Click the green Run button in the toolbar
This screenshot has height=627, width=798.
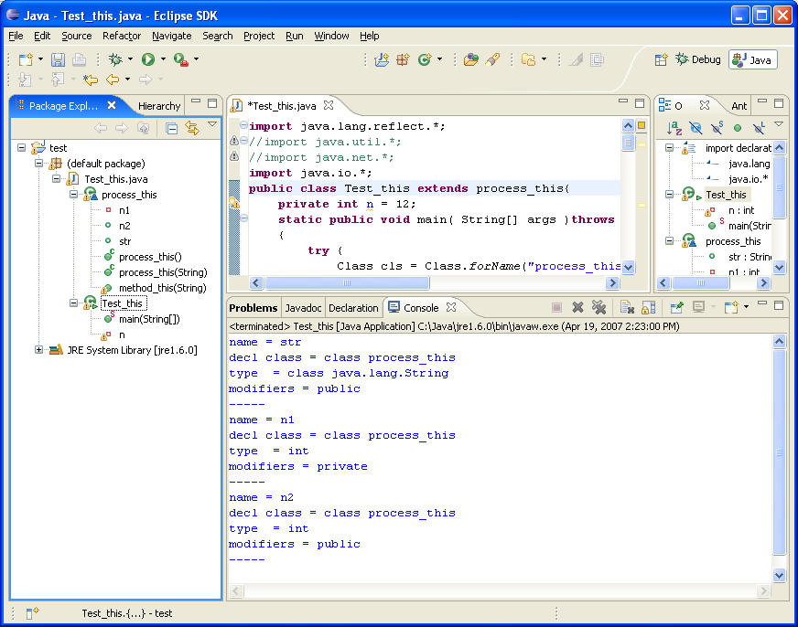pos(147,59)
